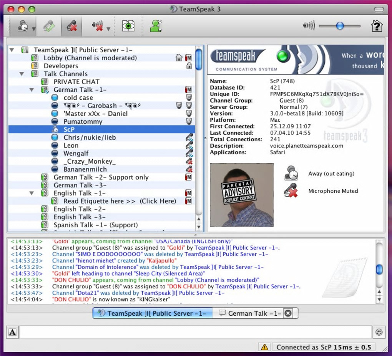This screenshot has height=356, width=392.
Task: Toggle the speaker mute toolbar button
Action: 97,26
